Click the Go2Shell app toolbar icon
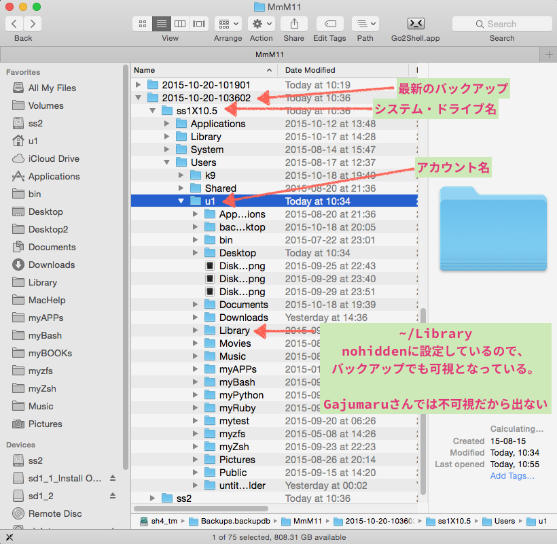 (x=415, y=24)
